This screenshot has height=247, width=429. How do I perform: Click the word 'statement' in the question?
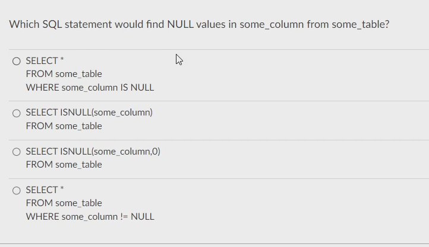pyautogui.click(x=89, y=24)
